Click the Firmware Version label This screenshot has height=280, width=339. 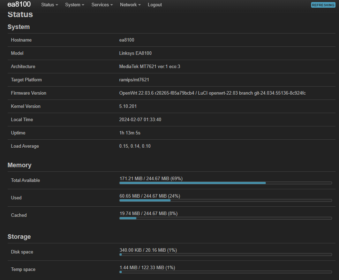(x=29, y=93)
